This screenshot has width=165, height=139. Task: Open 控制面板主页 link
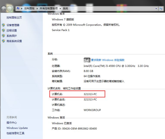14,18
